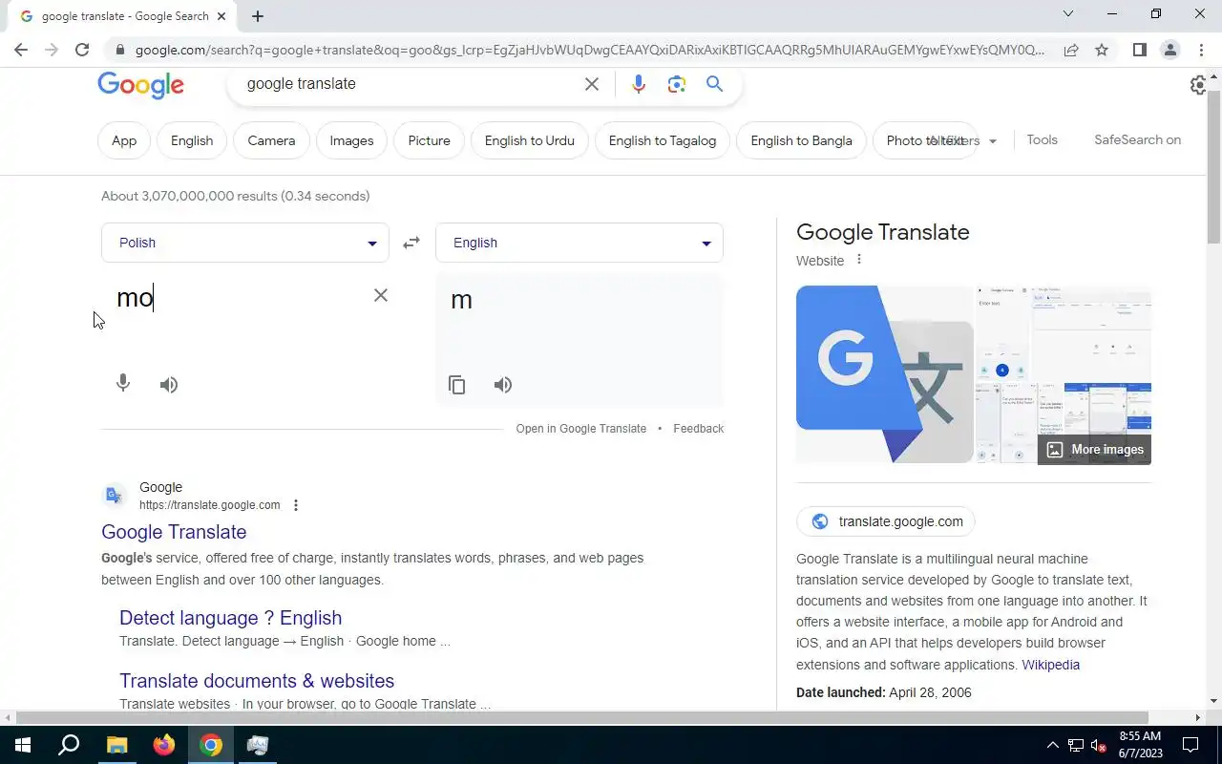Open the English target language dropdown
Screen dimensions: 1222x764
click(579, 243)
